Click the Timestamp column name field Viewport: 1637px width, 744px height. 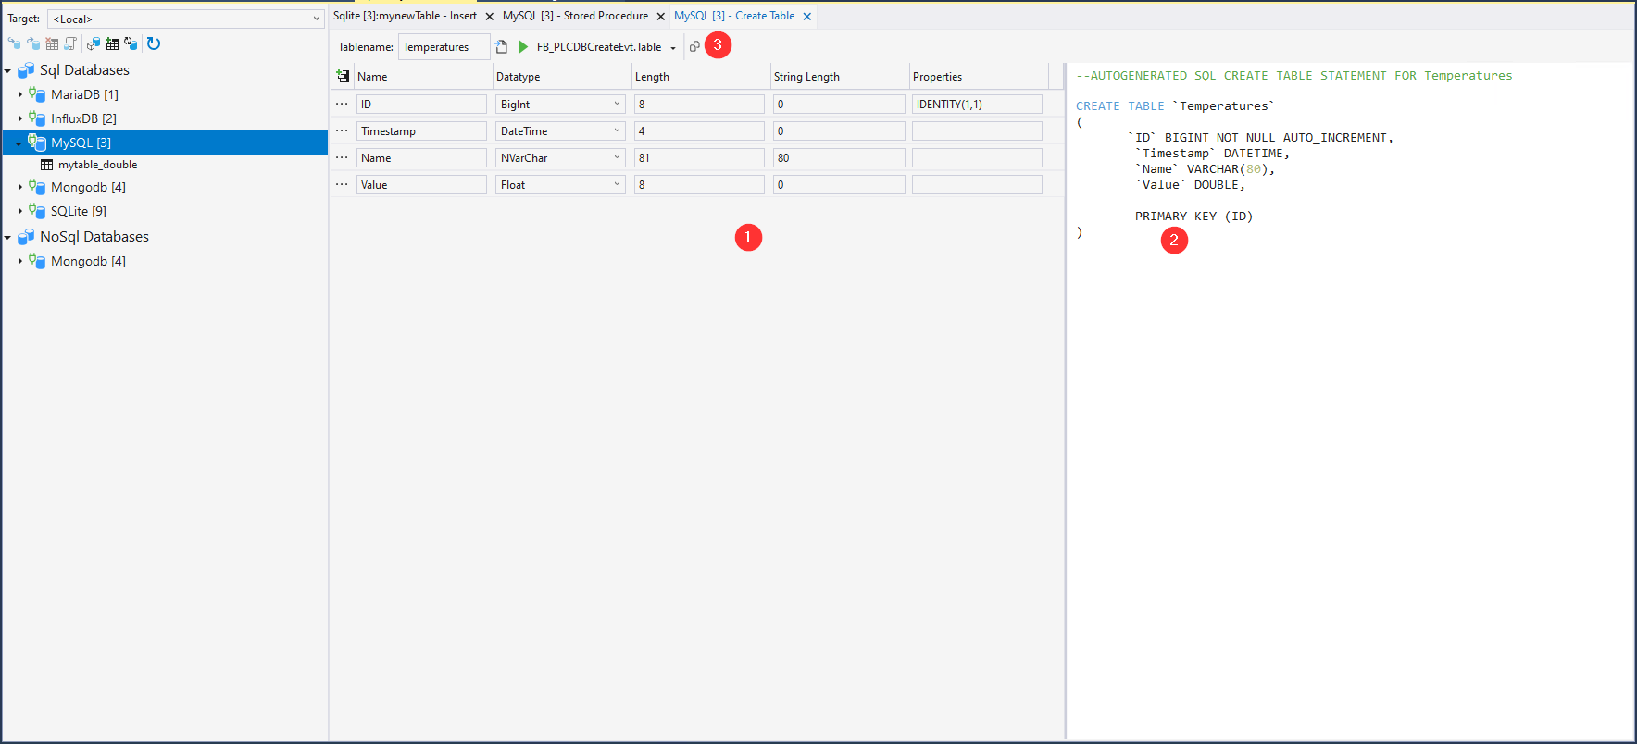[421, 130]
